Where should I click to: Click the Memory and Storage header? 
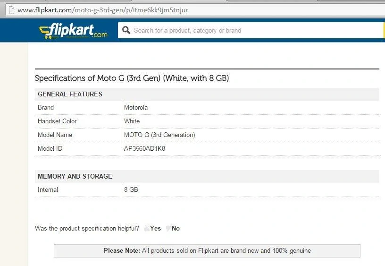tap(207, 176)
